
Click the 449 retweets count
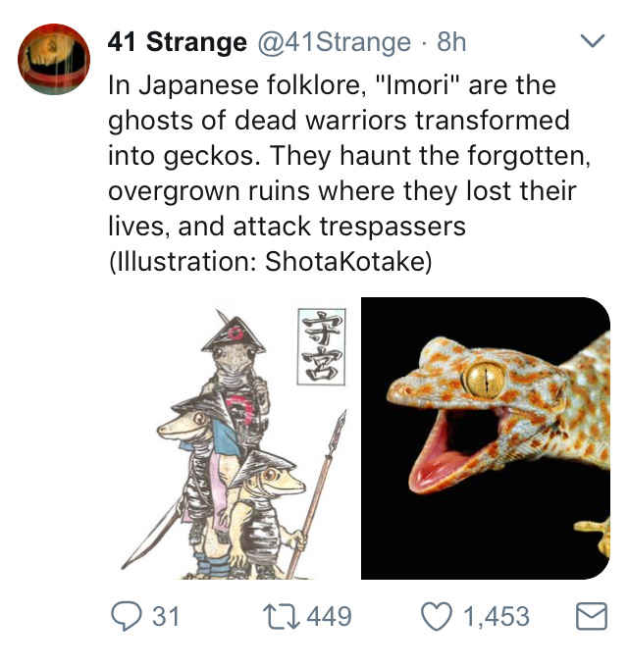[330, 616]
